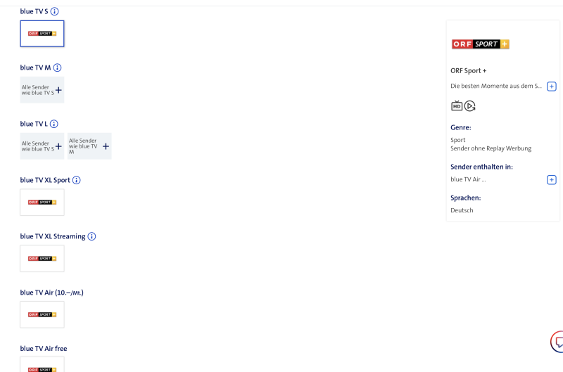Click the large ORF Sport+ logo in details panel
This screenshot has height=372, width=563.
click(x=480, y=44)
